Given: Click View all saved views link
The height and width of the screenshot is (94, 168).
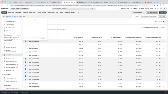Looking at the screenshot, I should pos(19,35).
